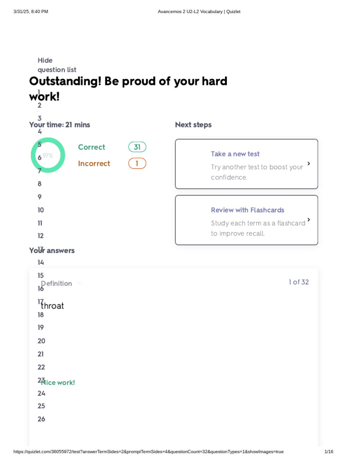347x463 pixels.
Task: Jump to question 14 in list
Action: 41,262
